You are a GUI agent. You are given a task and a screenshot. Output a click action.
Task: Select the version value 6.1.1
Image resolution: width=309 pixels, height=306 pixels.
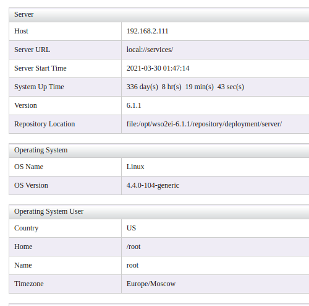pos(133,105)
